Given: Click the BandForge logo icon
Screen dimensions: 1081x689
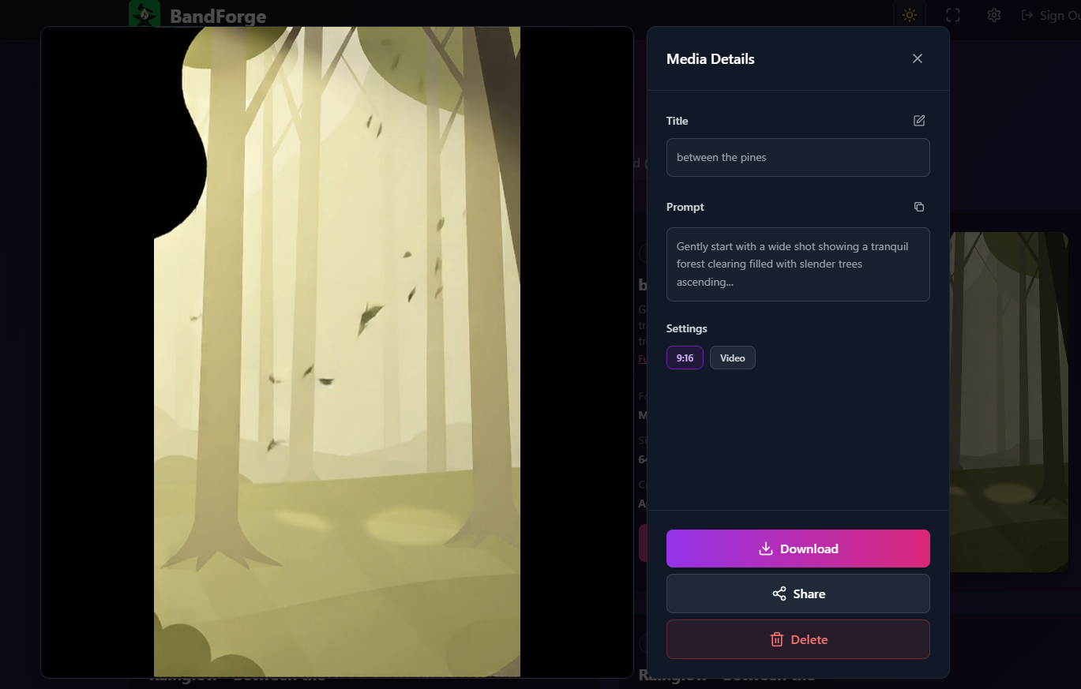Looking at the screenshot, I should tap(145, 13).
